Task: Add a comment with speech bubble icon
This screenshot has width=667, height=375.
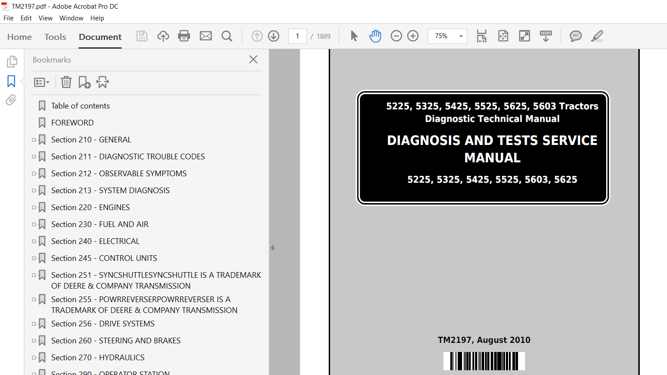Action: 576,36
